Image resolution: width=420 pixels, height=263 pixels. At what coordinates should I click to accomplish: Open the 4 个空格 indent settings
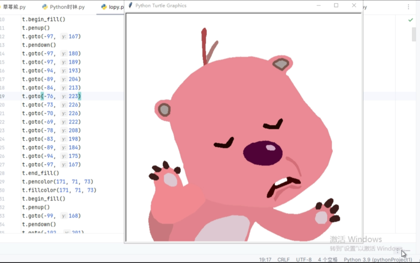click(328, 259)
